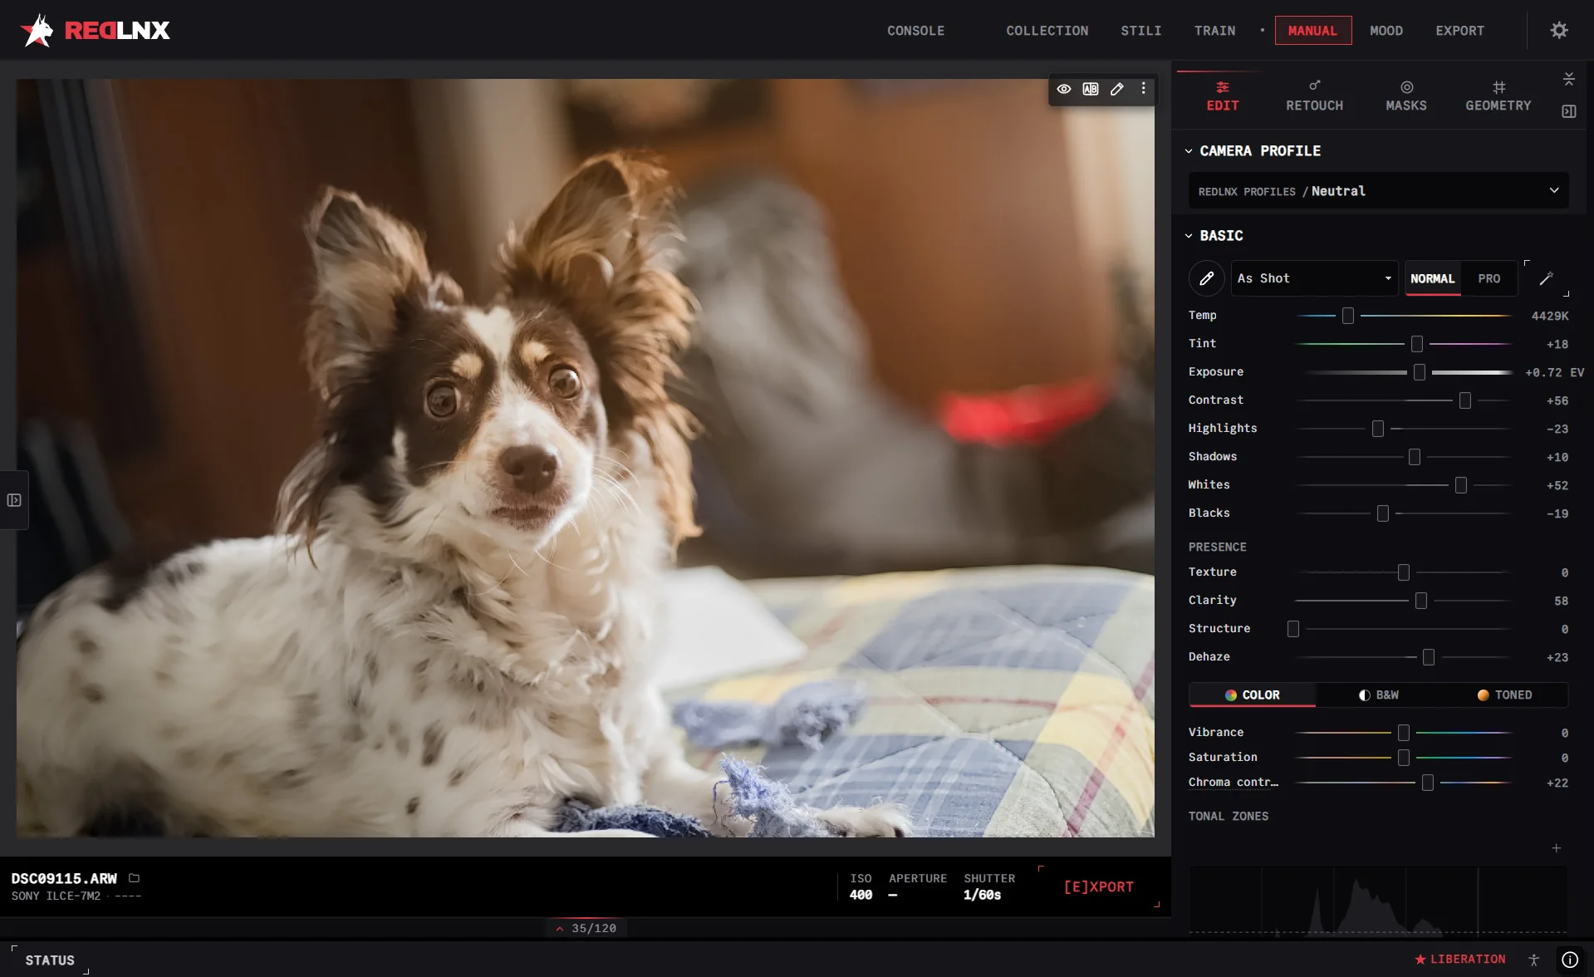
Task: Open the As Shot white balance dropdown
Action: 1314,278
